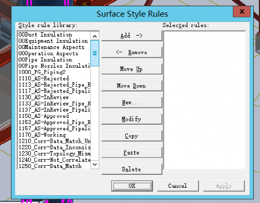
Task: Click the style rule library scrollbar thumb
Action: [x=95, y=53]
